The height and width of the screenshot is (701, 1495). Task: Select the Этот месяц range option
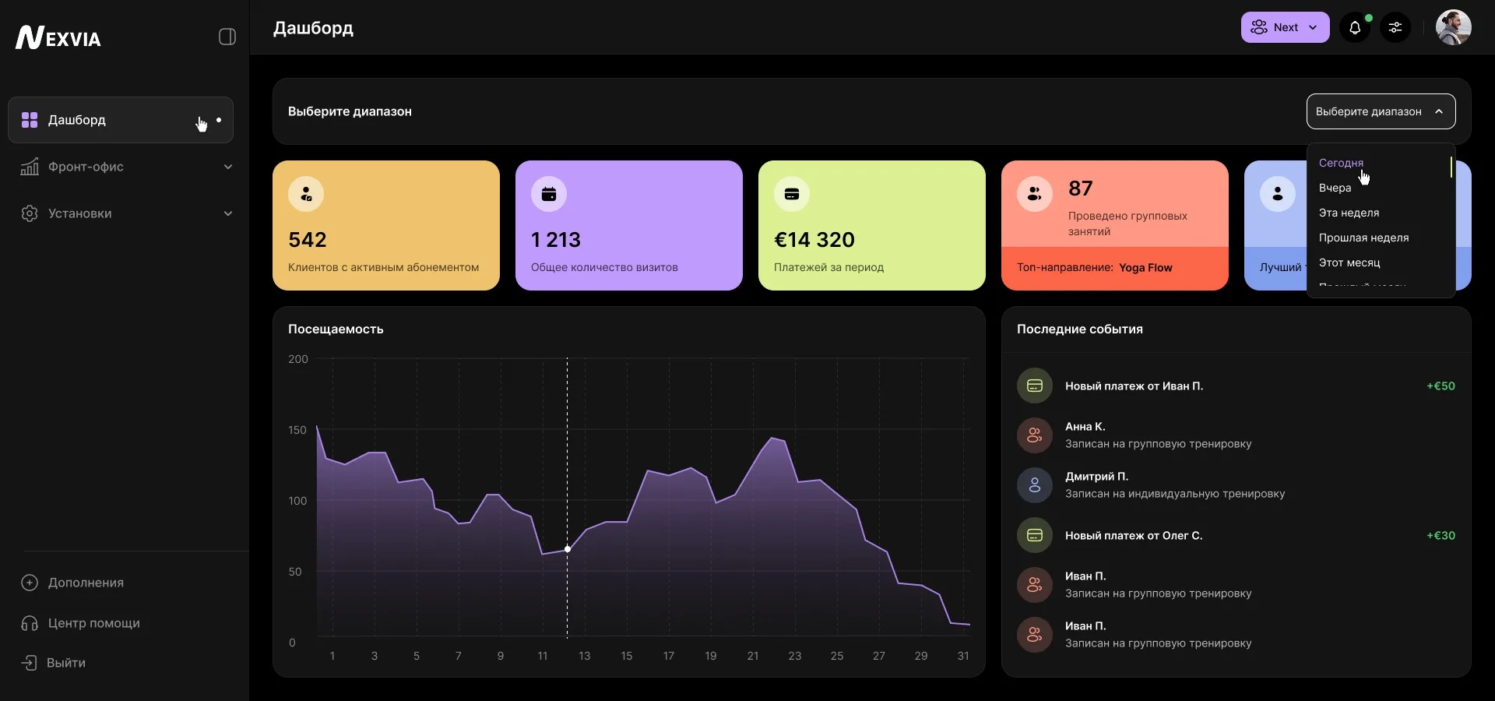pyautogui.click(x=1349, y=262)
